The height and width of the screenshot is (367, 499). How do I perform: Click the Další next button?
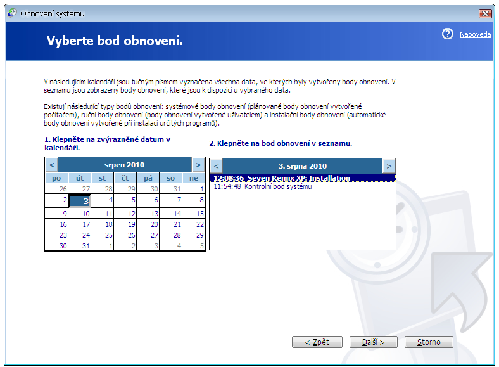click(373, 342)
